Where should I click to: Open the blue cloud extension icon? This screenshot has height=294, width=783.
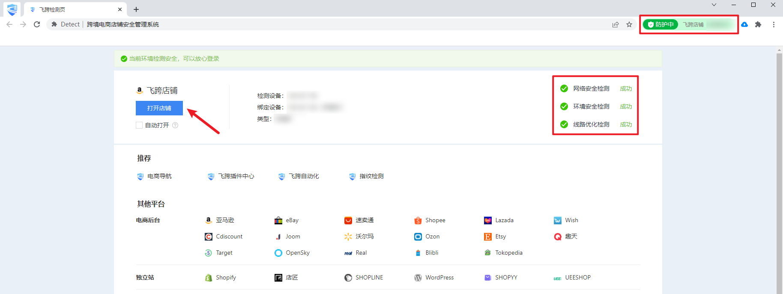(x=744, y=24)
